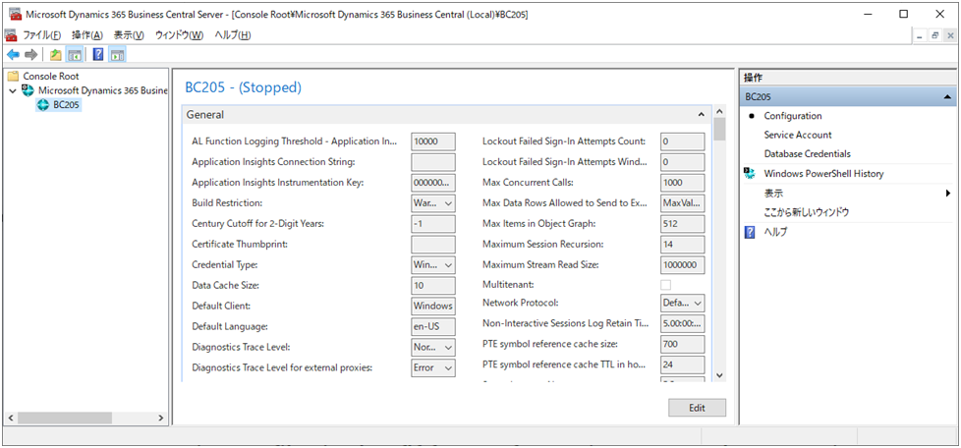Open the 操作(A) menu
The height and width of the screenshot is (448, 961).
[x=86, y=35]
